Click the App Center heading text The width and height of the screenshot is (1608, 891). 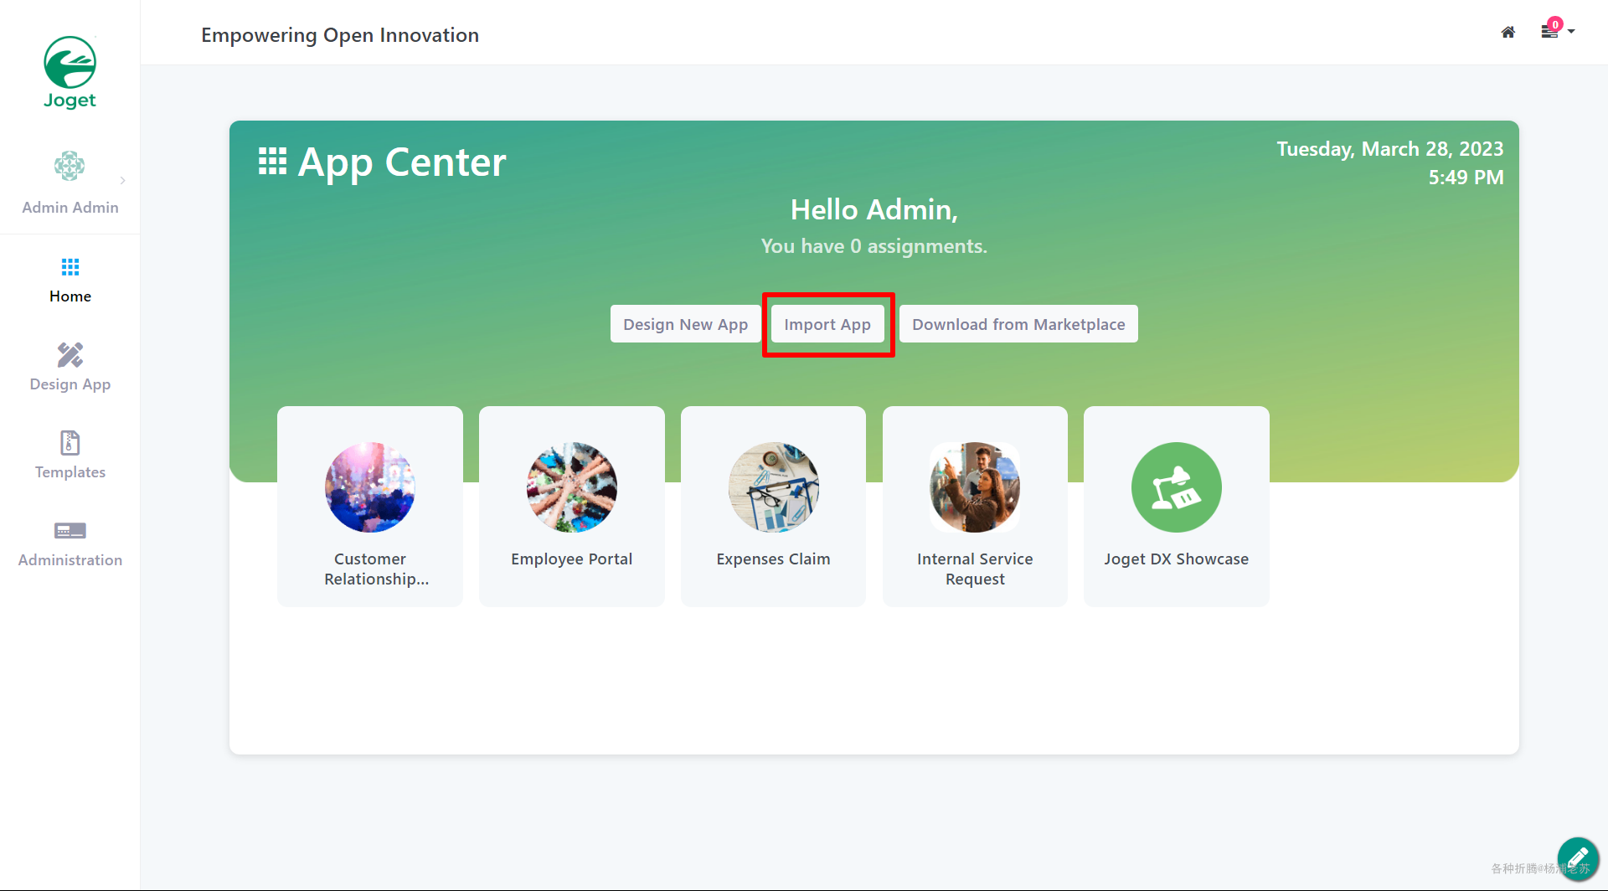point(402,162)
